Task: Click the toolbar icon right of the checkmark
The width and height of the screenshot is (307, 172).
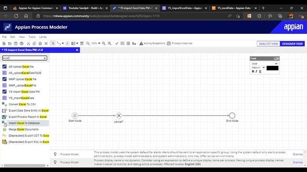Action: 122,43
